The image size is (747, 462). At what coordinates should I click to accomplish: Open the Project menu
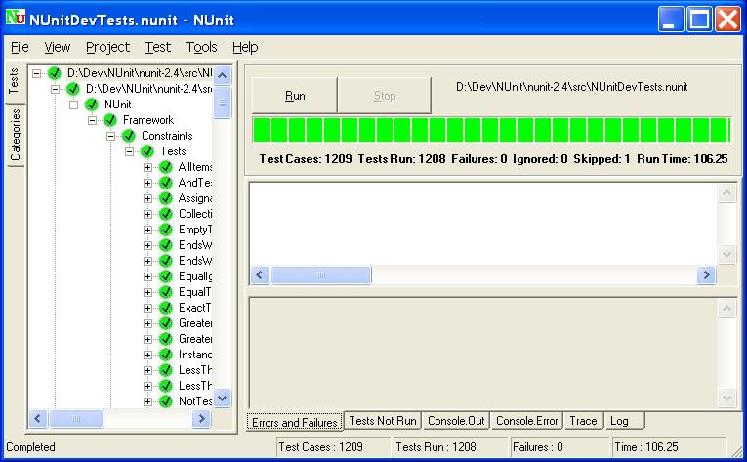click(x=107, y=47)
